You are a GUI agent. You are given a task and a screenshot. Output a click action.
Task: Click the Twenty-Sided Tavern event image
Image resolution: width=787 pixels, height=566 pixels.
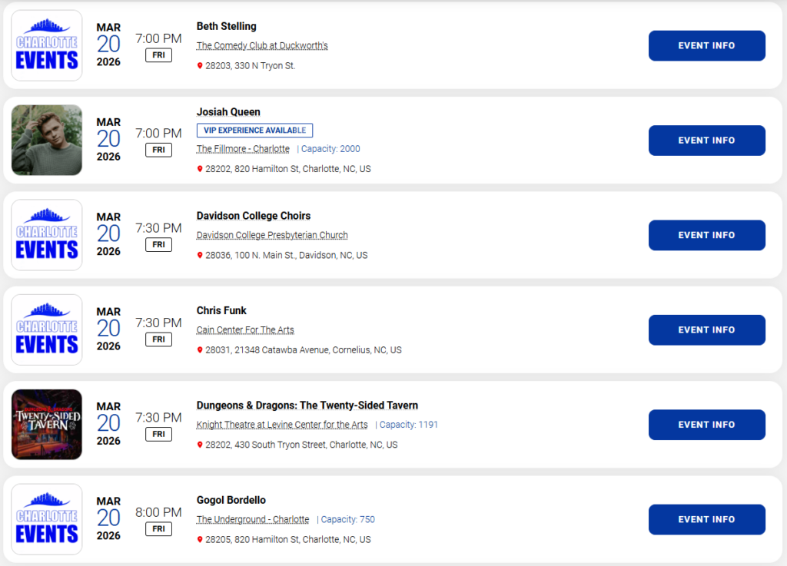[x=47, y=424]
